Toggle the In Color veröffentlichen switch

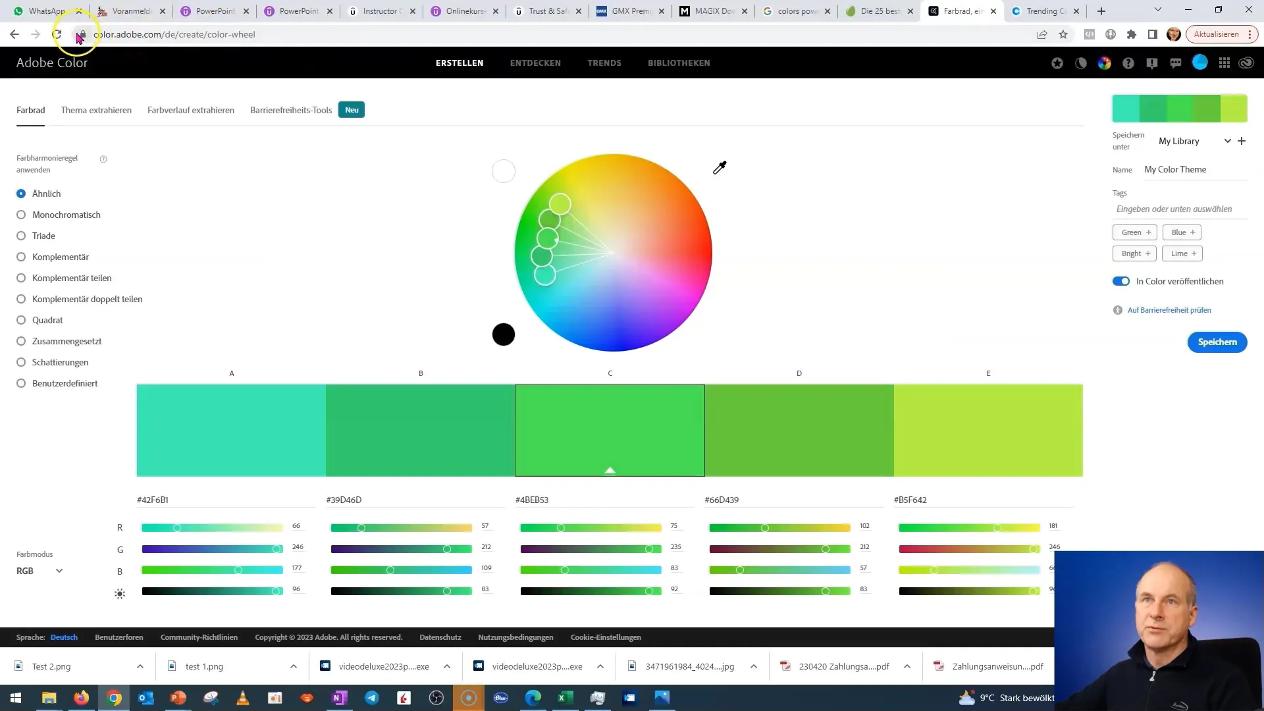pyautogui.click(x=1120, y=280)
